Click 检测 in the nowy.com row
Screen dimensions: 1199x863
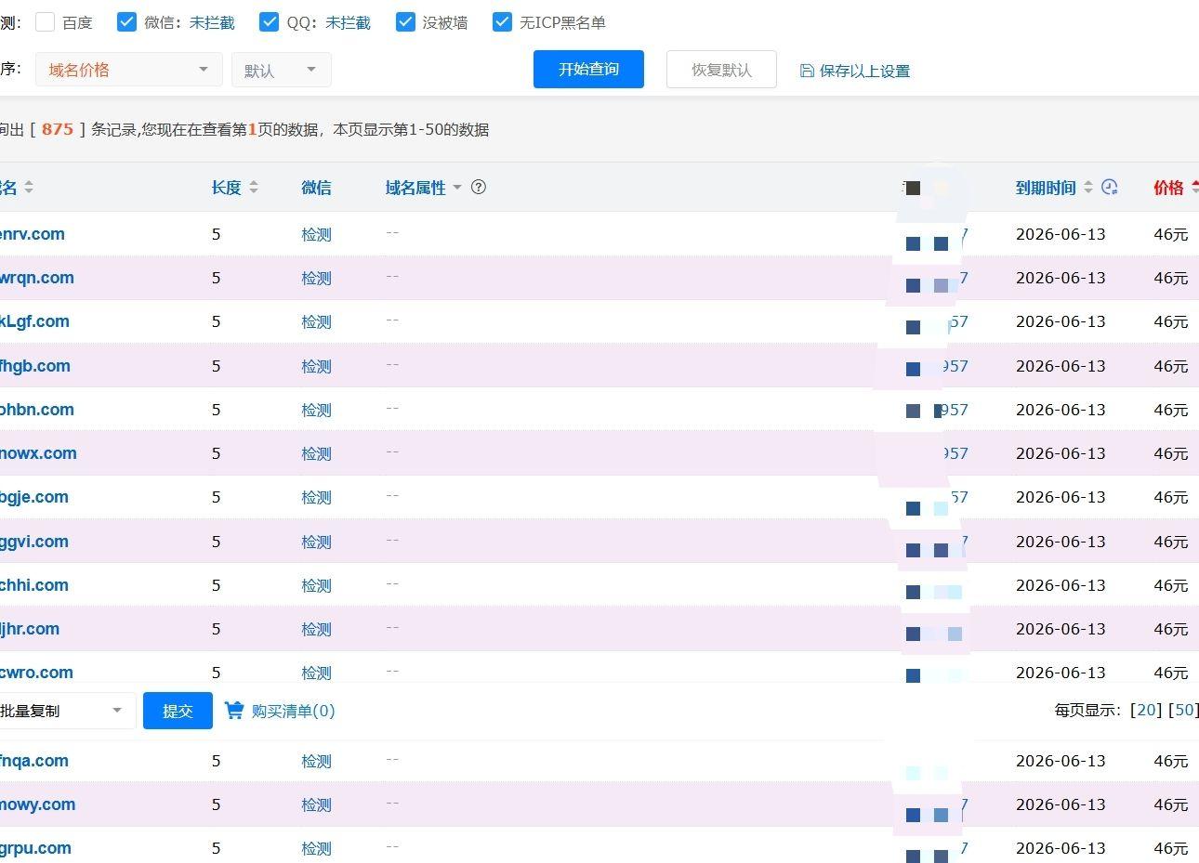316,804
